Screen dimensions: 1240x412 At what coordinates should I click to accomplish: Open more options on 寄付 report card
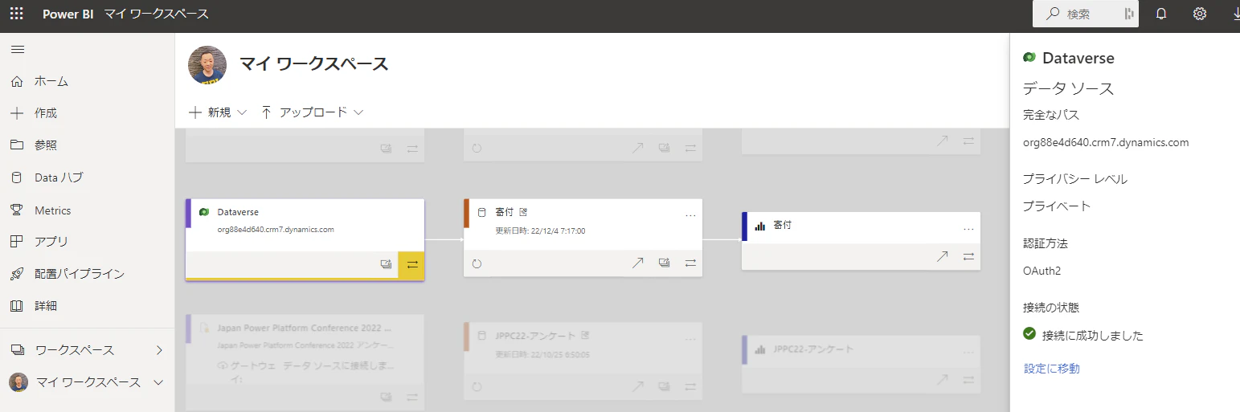tap(968, 229)
